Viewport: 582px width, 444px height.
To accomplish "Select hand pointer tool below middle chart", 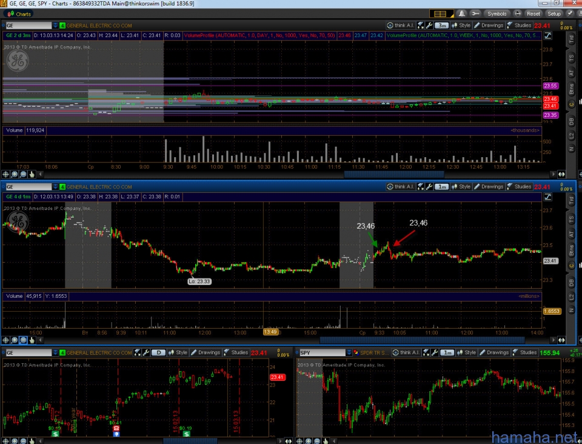I will click(x=32, y=340).
